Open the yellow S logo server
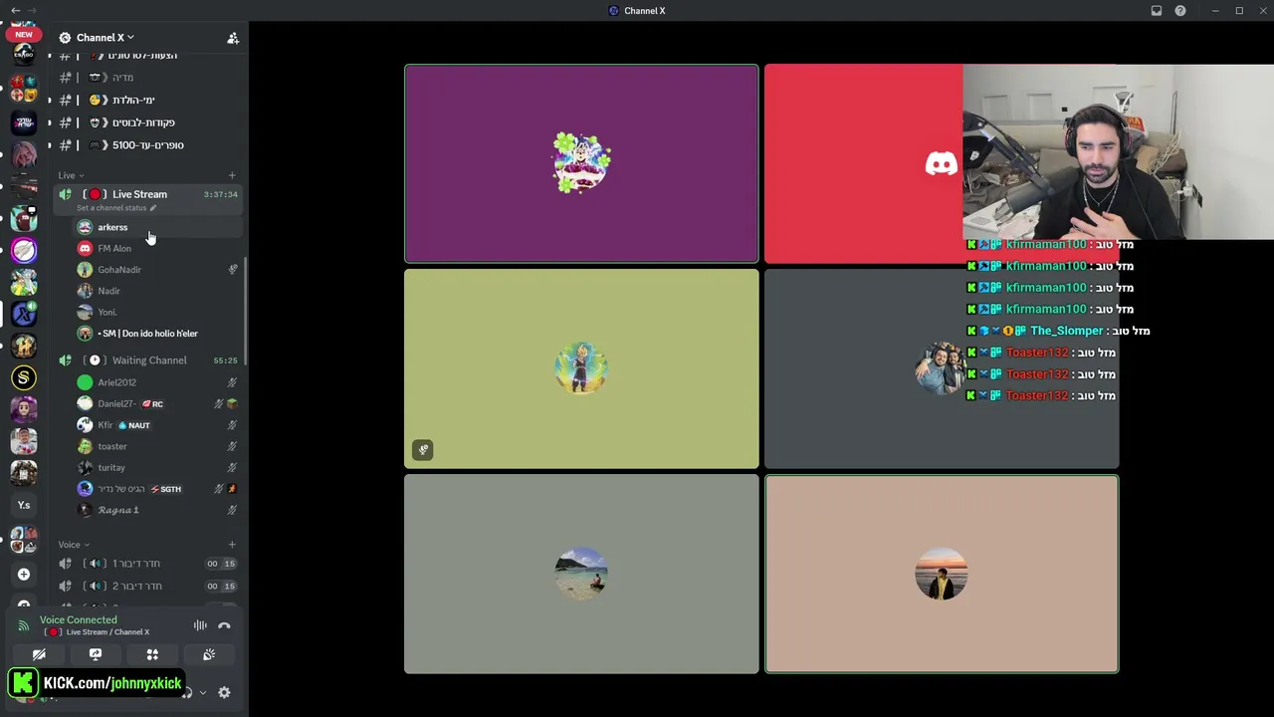This screenshot has height=717, width=1274. pyautogui.click(x=24, y=377)
